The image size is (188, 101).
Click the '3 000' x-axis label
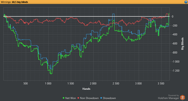click(x=138, y=84)
